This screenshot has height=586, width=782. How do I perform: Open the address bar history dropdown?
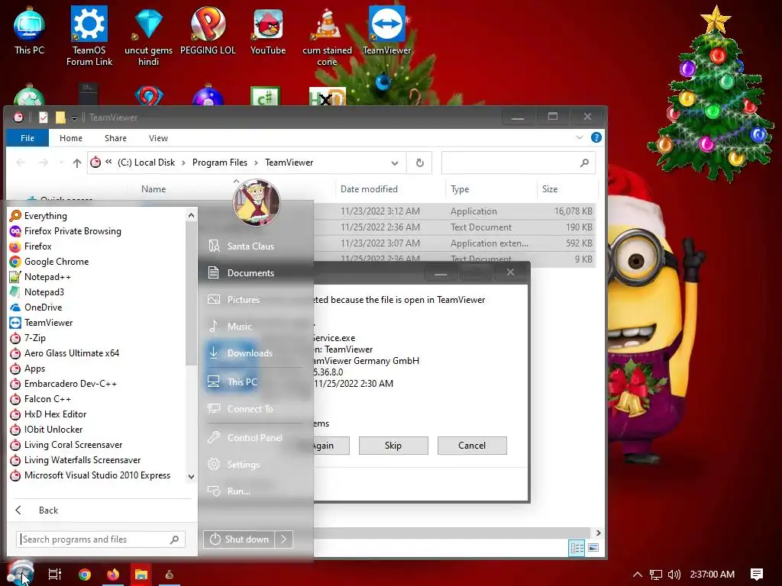coord(395,163)
